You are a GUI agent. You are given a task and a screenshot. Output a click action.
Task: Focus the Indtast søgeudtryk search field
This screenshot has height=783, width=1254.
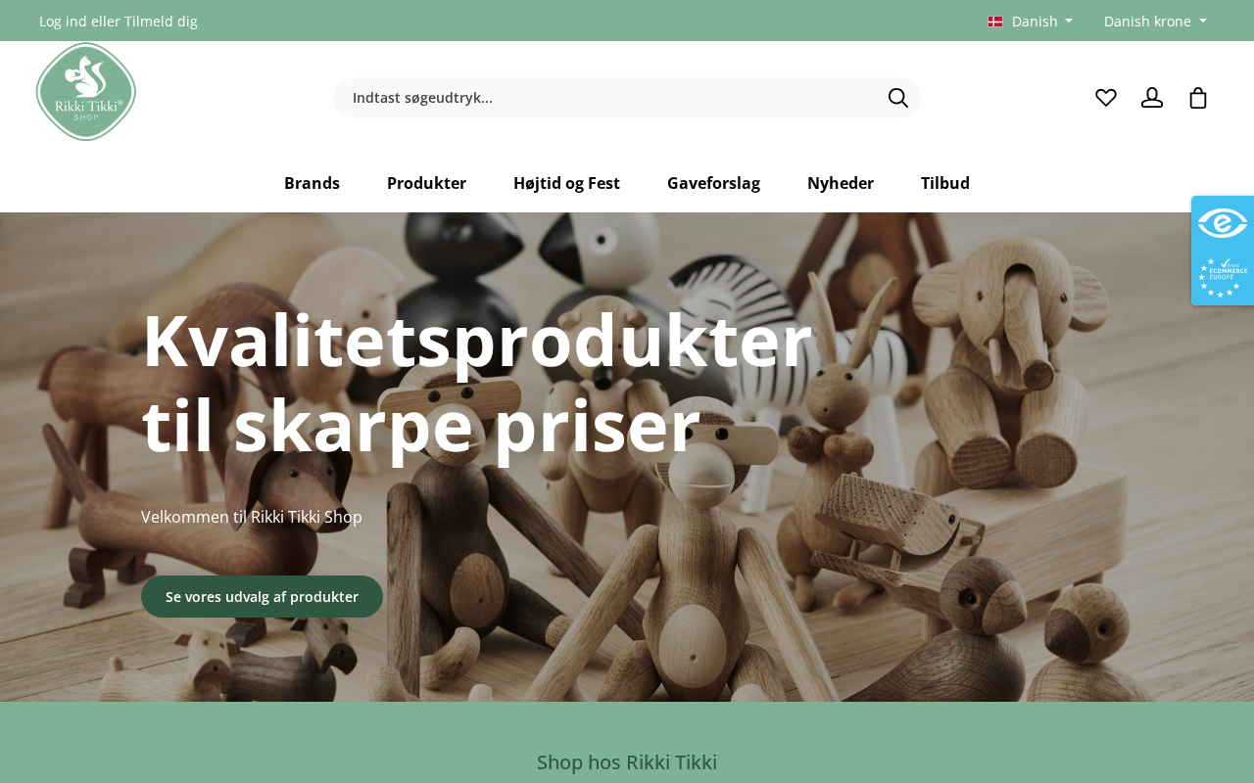[x=607, y=98]
